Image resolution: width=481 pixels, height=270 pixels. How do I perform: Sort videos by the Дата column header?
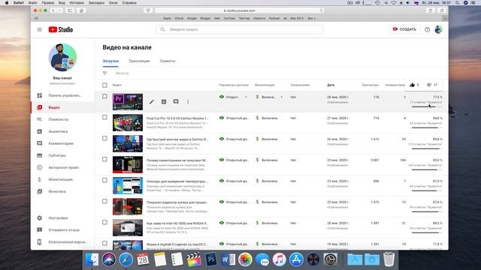point(331,85)
